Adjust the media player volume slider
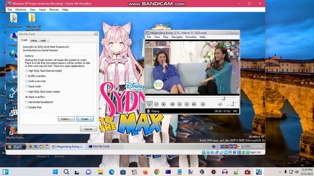Screen dimensions: 314x176 (232, 103)
